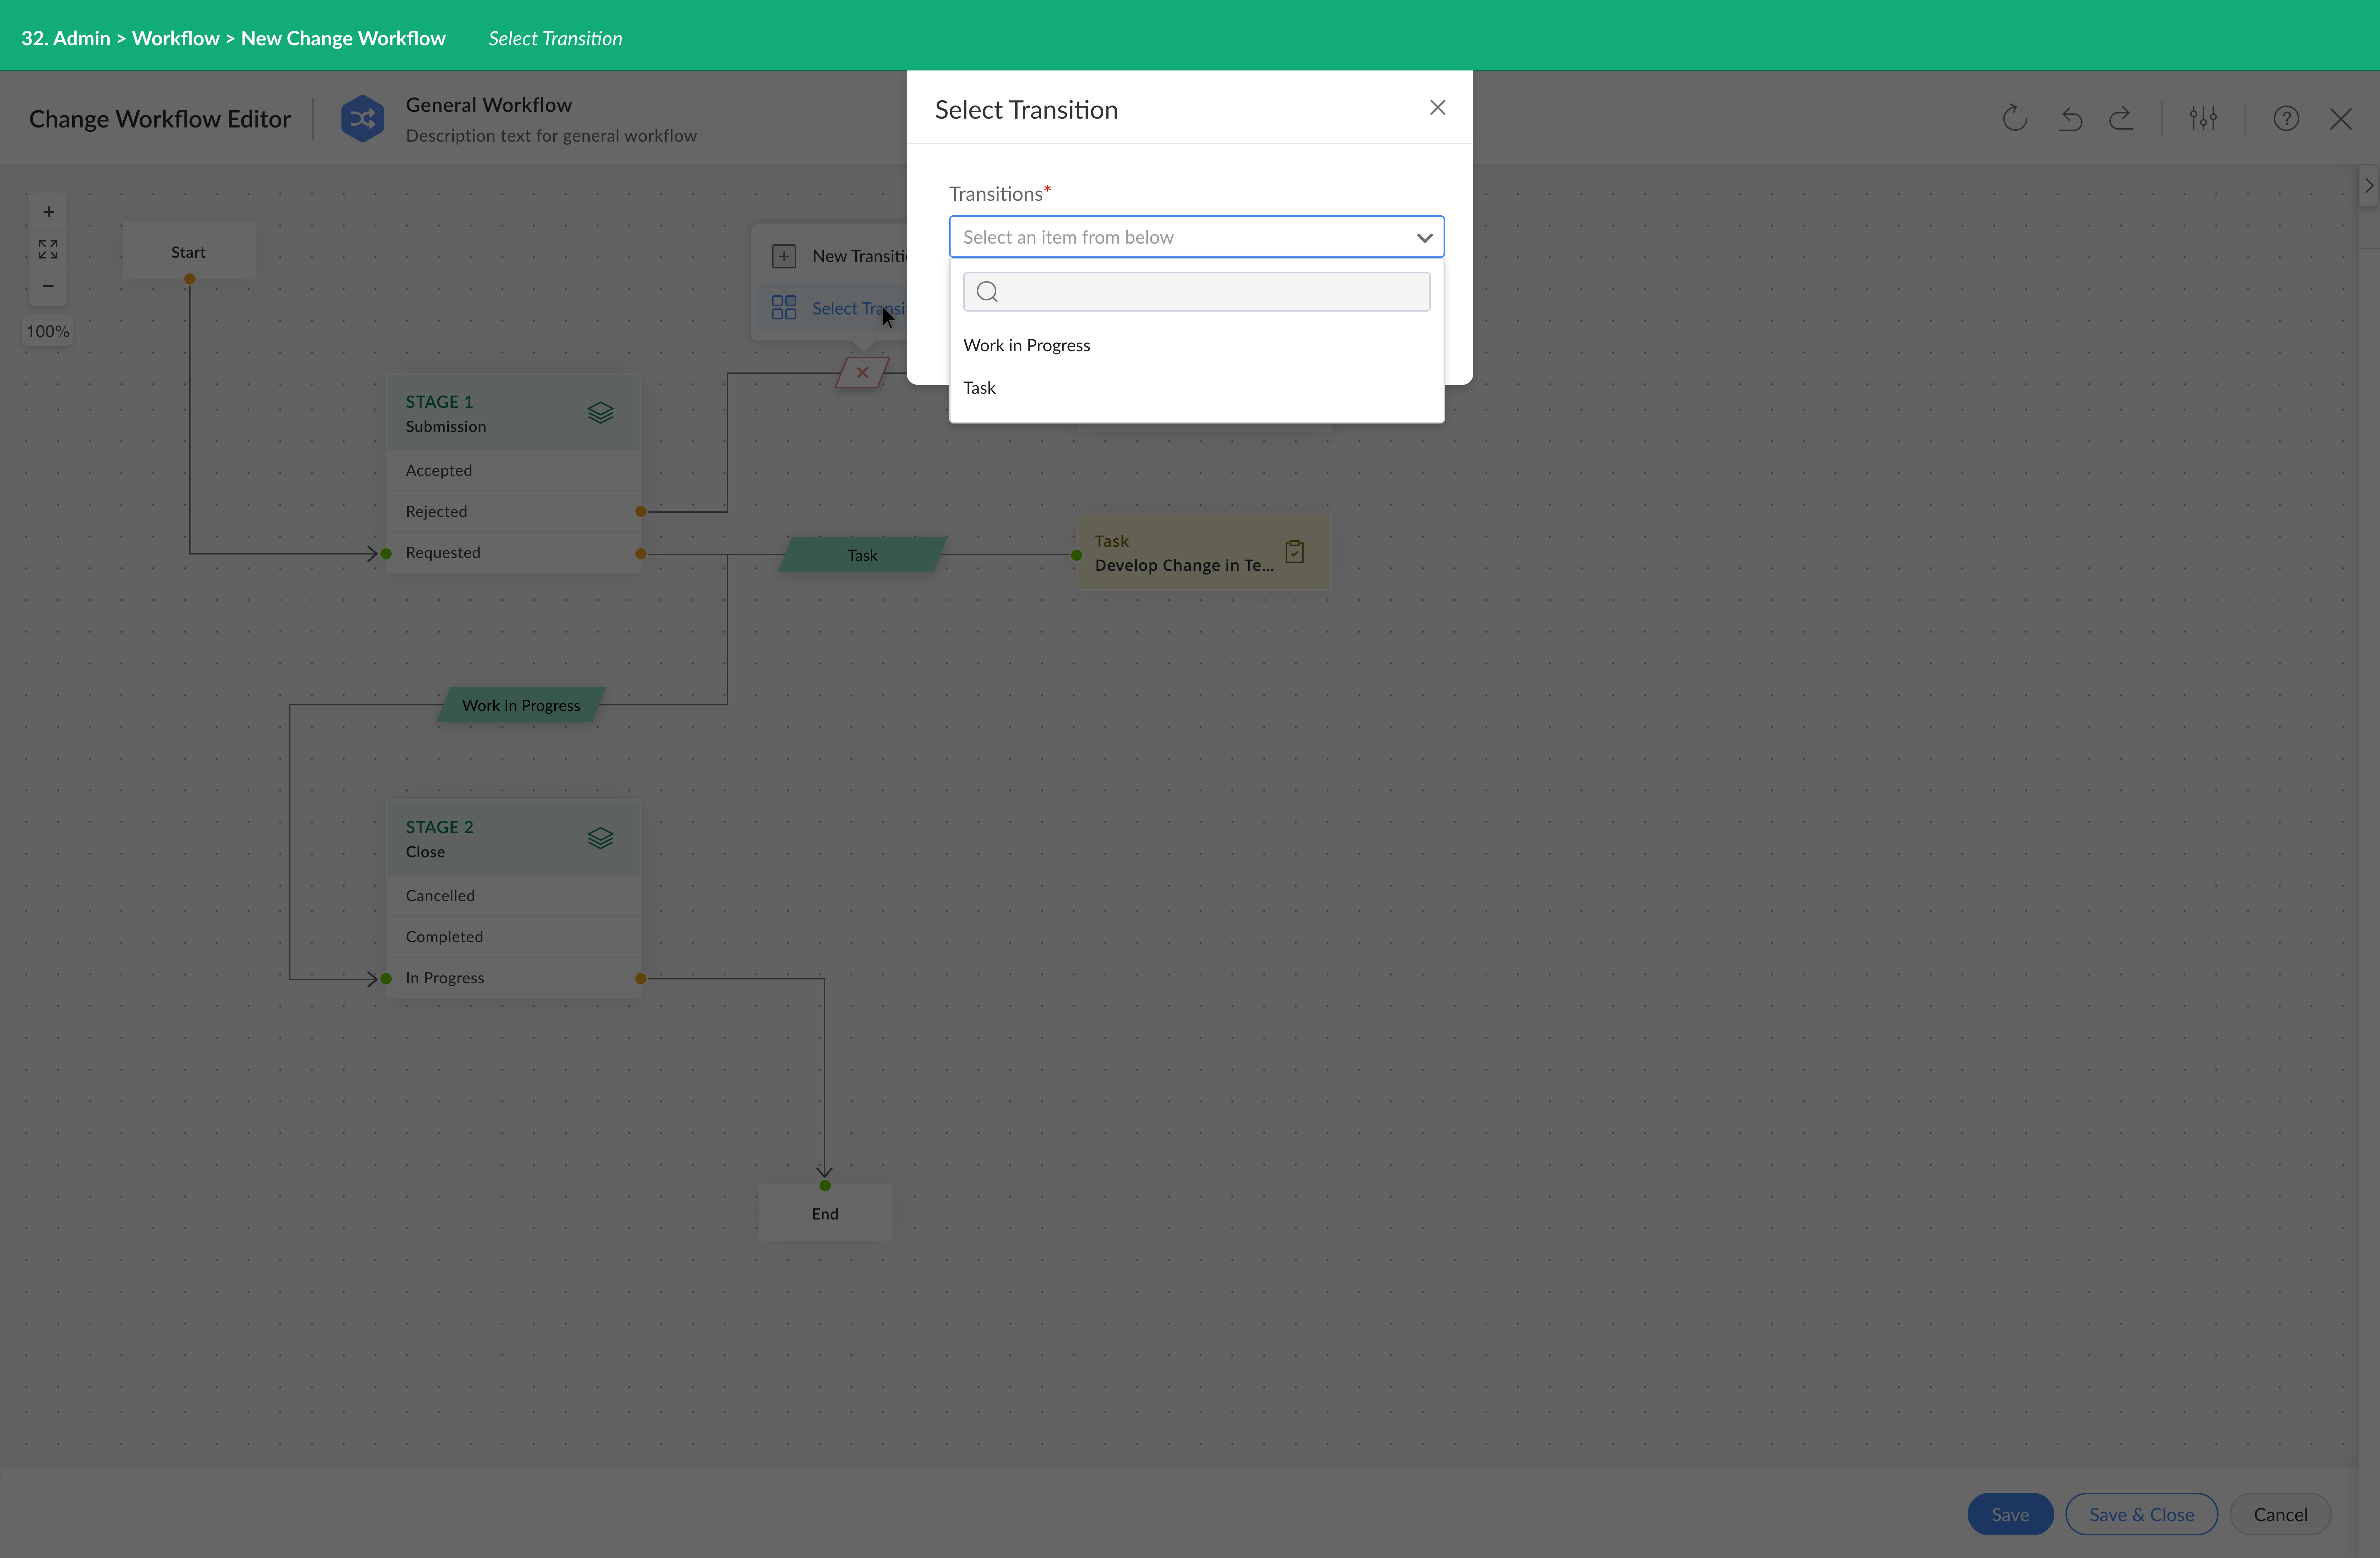Click the redo arrow icon

pos(2121,119)
